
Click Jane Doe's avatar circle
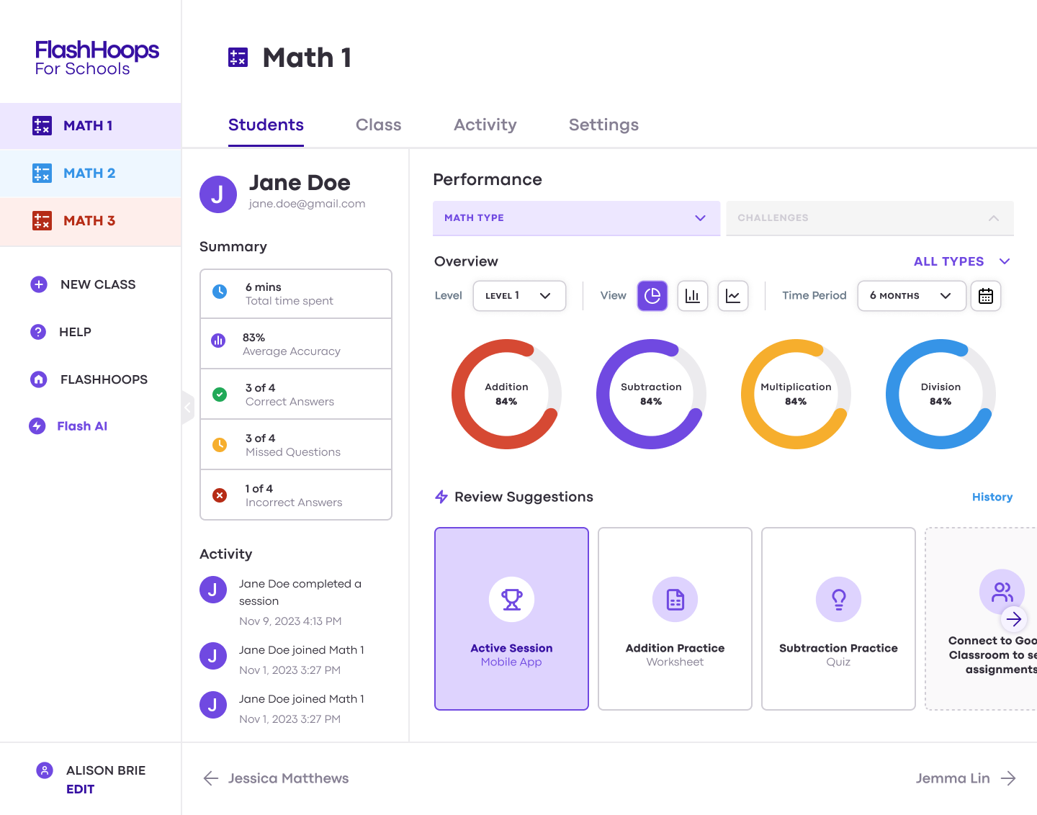(x=218, y=194)
